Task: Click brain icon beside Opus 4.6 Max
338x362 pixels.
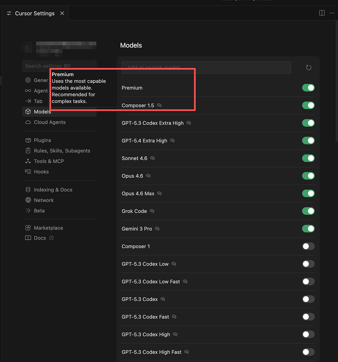Action: pos(159,193)
